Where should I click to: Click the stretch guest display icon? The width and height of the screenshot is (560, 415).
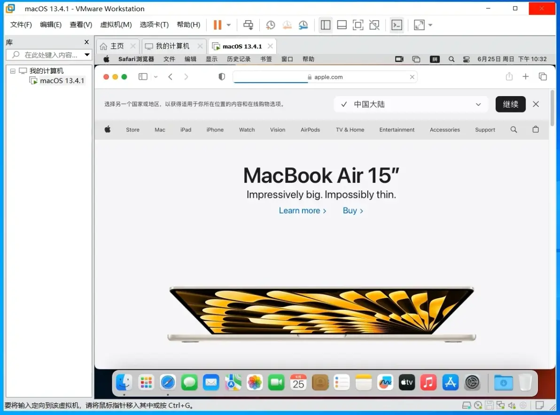point(419,25)
